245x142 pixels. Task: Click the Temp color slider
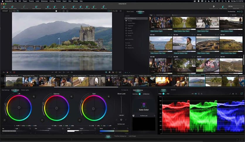(114, 131)
